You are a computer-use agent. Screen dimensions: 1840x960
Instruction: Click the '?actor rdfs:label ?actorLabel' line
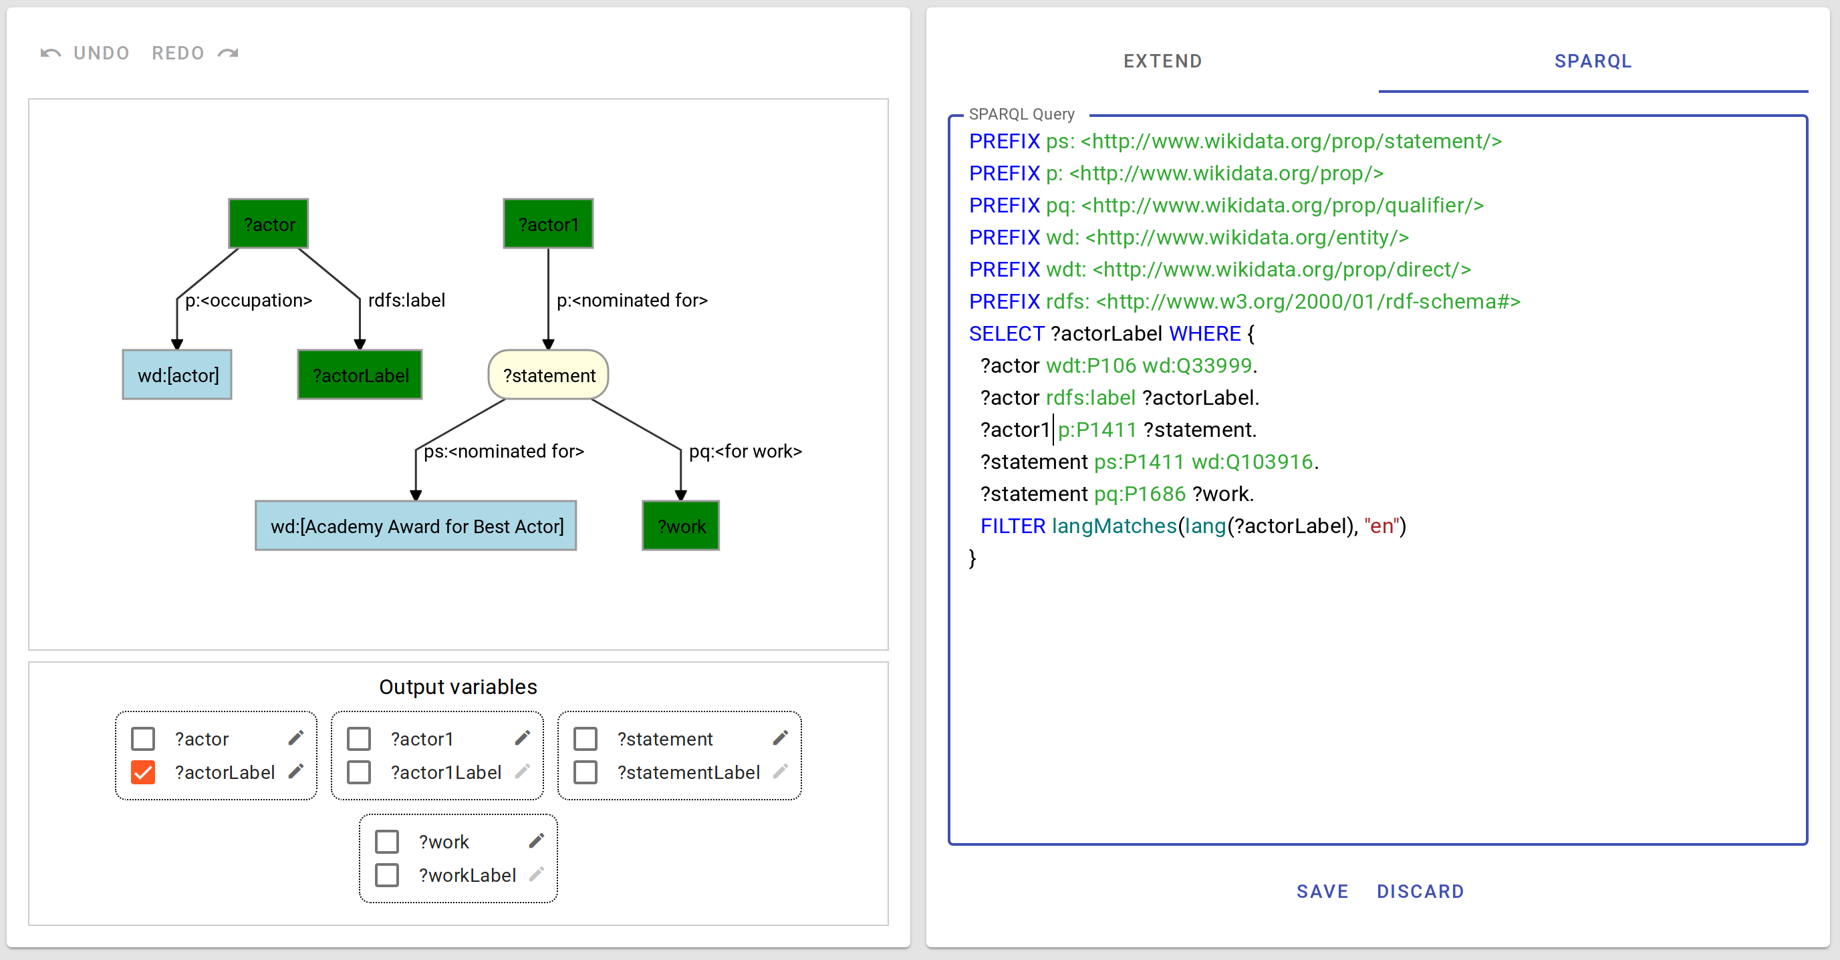[1120, 397]
